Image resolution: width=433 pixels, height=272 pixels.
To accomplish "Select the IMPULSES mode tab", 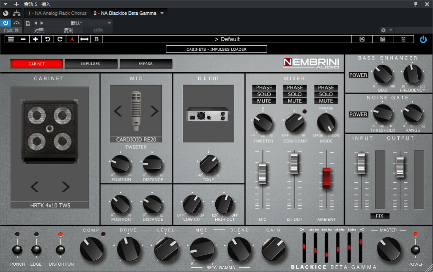I will click(x=90, y=64).
